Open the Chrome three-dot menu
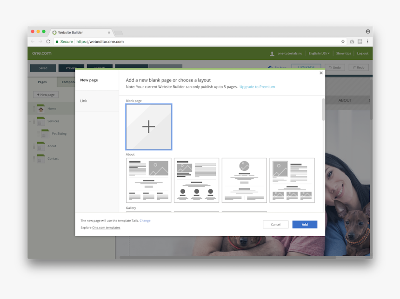 367,41
